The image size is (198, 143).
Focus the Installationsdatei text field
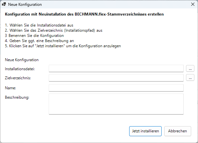[116, 68]
